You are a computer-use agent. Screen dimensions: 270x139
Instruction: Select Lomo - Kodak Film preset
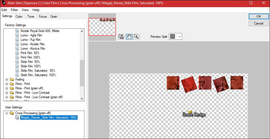tap(33, 44)
